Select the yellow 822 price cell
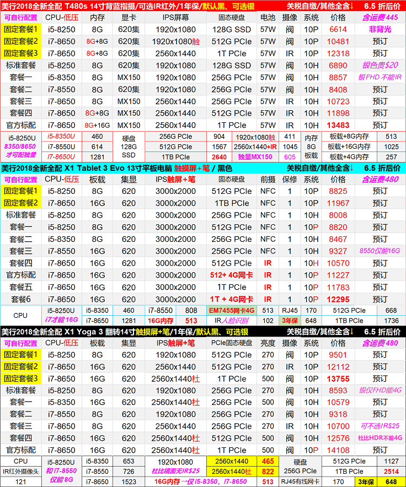 pos(268,472)
